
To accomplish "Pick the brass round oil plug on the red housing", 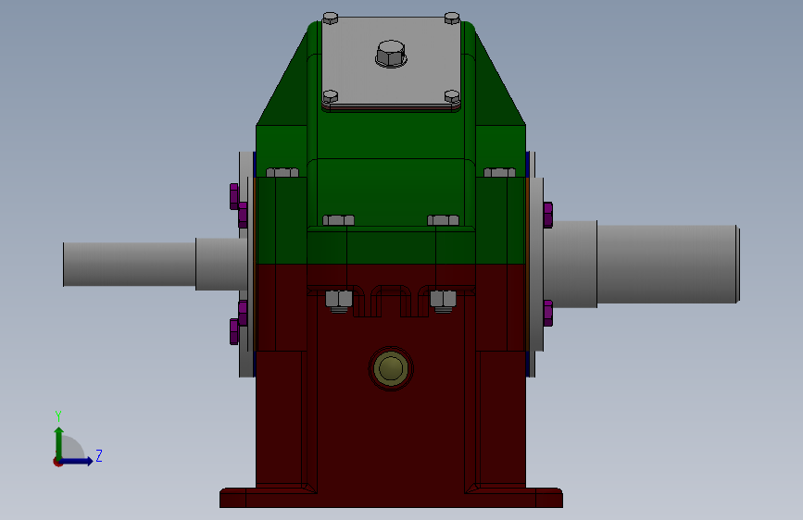I will click(x=391, y=368).
